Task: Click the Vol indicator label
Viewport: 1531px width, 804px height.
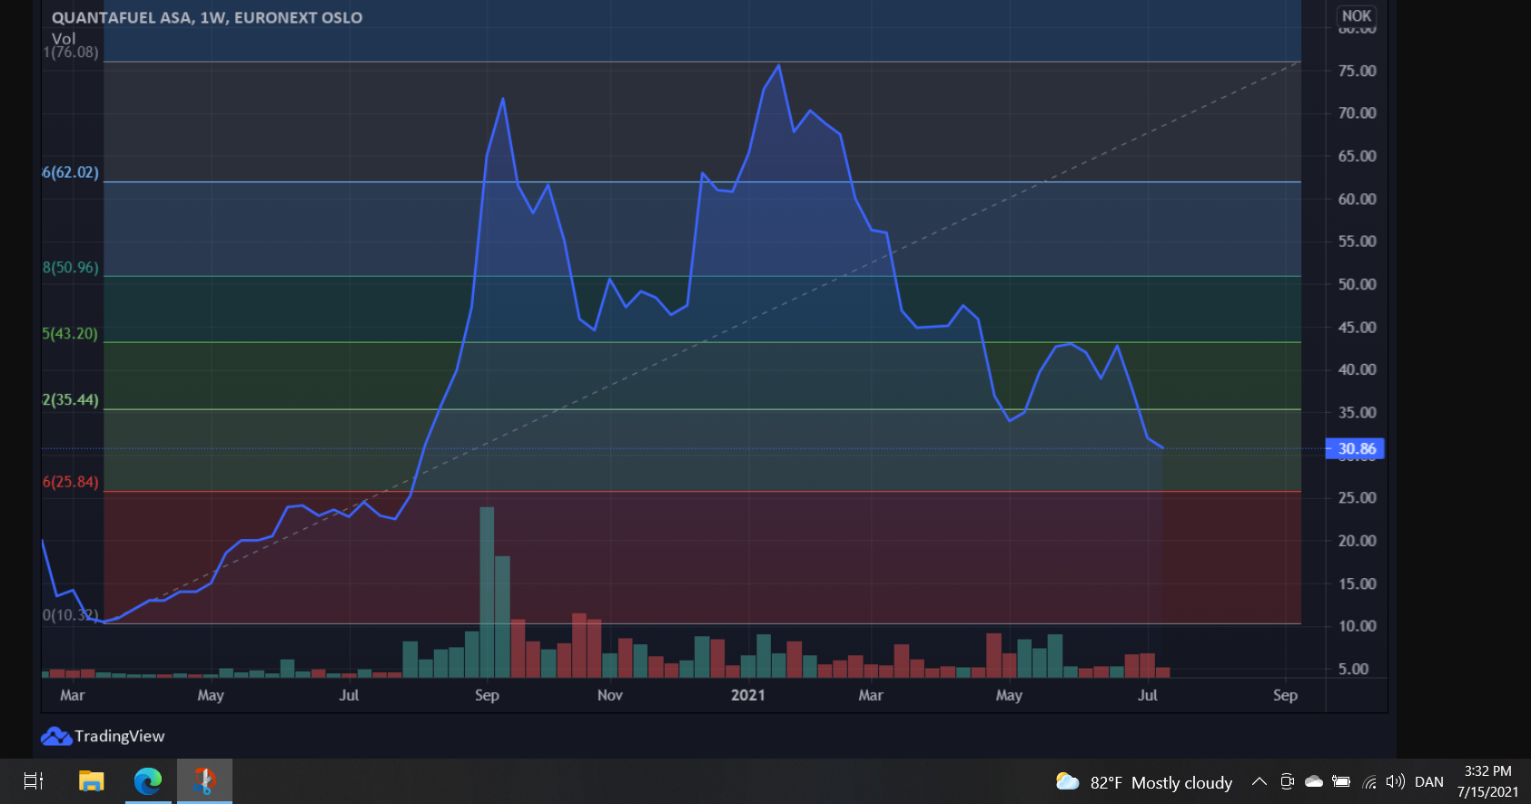Action: [64, 38]
